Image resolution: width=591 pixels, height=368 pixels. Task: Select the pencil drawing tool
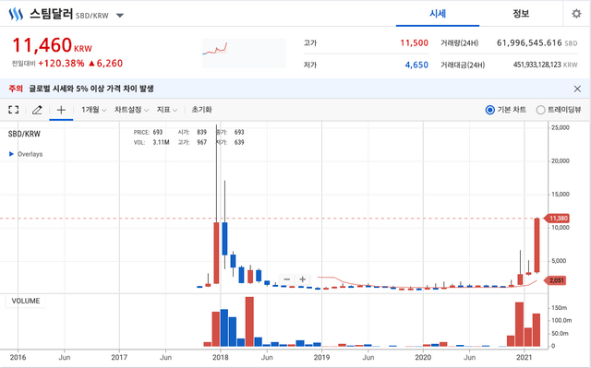[x=37, y=110]
